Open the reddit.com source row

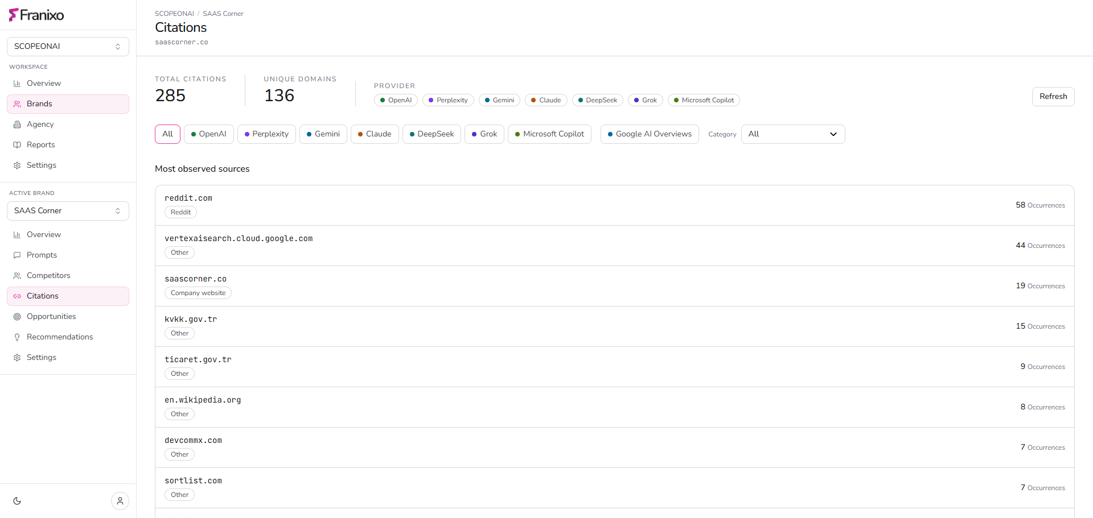click(x=615, y=205)
